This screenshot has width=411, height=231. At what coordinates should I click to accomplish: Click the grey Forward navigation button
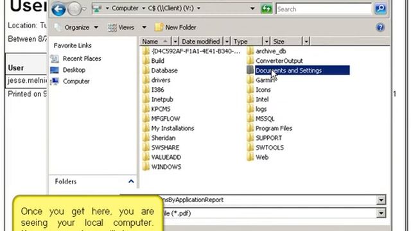(x=74, y=10)
